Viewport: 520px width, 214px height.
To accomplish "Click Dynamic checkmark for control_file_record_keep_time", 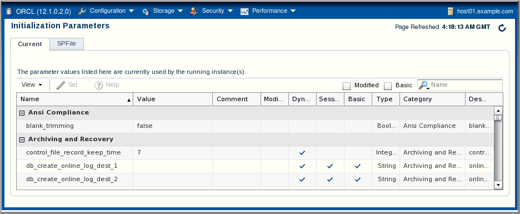I will click(302, 153).
